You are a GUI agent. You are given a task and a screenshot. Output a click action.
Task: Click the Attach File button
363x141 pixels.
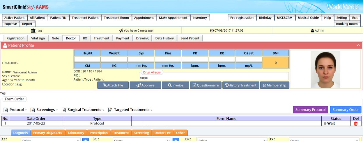(113, 85)
